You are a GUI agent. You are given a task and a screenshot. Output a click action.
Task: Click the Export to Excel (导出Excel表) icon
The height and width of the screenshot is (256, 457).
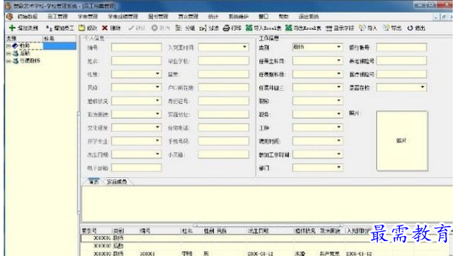tap(288, 28)
